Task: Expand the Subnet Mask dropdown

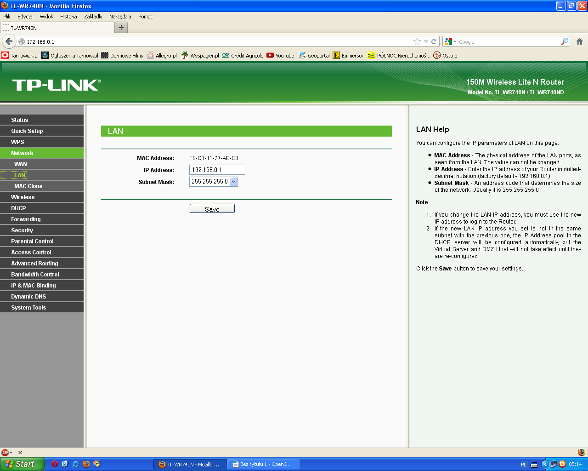Action: click(x=233, y=182)
